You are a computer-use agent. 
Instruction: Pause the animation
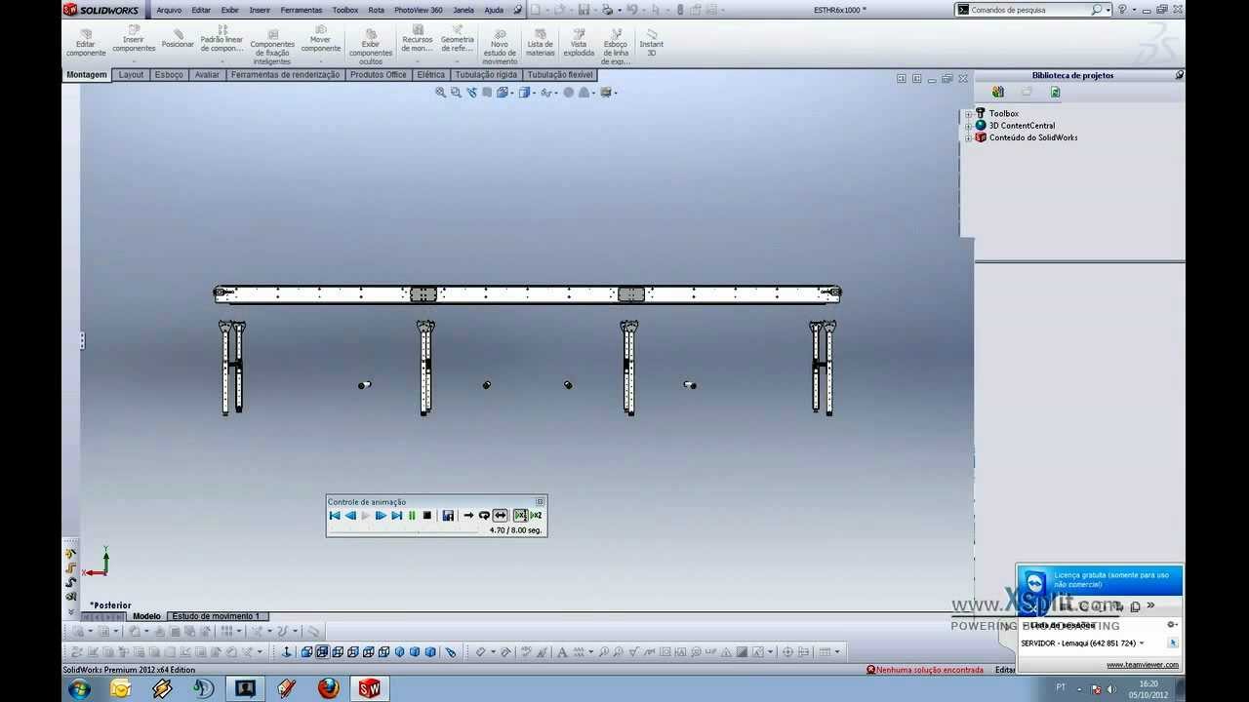tap(412, 516)
